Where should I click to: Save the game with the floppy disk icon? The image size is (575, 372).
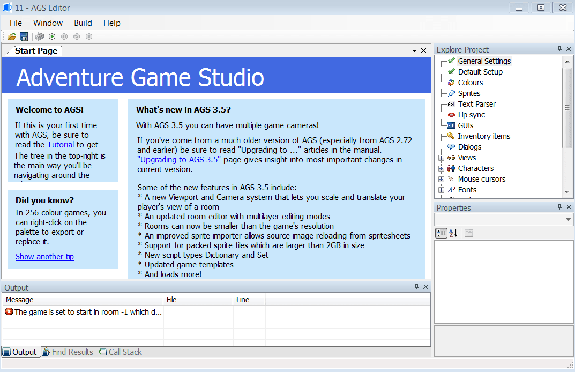(24, 36)
